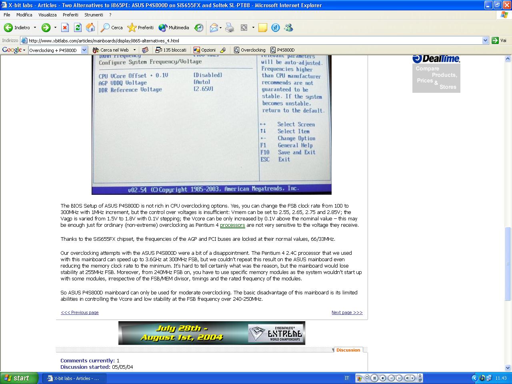Open Cerca nel Web dropdown arrow
Screen dimensions: 512x384
134,50
